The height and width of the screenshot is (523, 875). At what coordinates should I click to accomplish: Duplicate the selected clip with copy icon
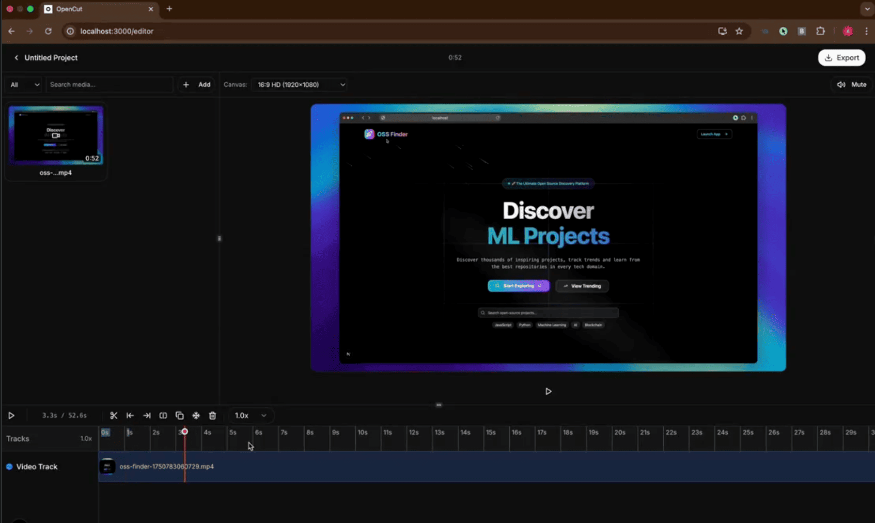click(x=180, y=416)
